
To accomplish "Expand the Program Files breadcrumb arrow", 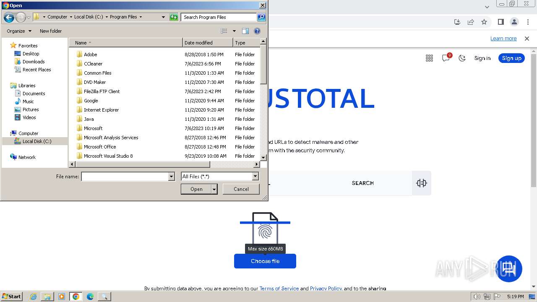I will pyautogui.click(x=141, y=17).
